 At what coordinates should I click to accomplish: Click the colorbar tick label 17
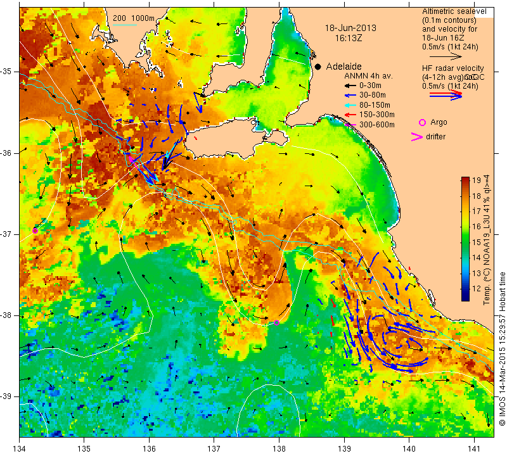point(477,212)
